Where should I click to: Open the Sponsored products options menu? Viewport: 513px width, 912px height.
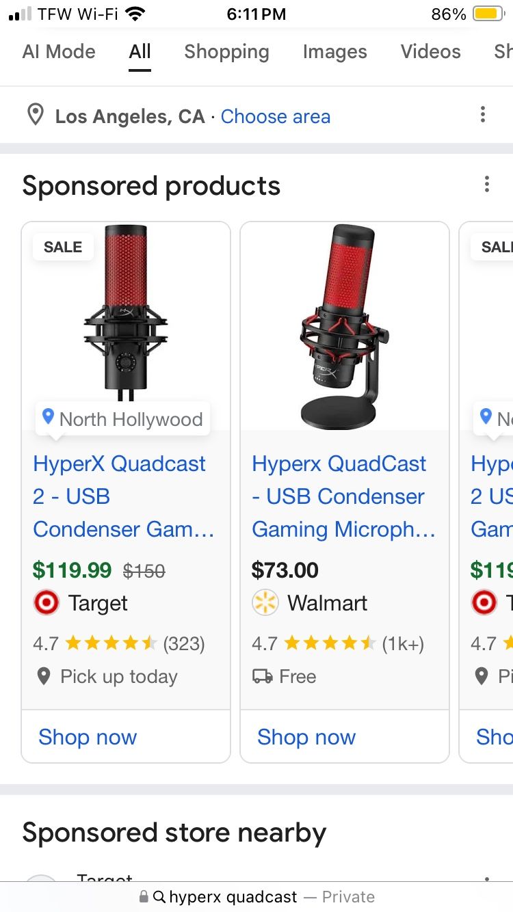[x=487, y=184]
